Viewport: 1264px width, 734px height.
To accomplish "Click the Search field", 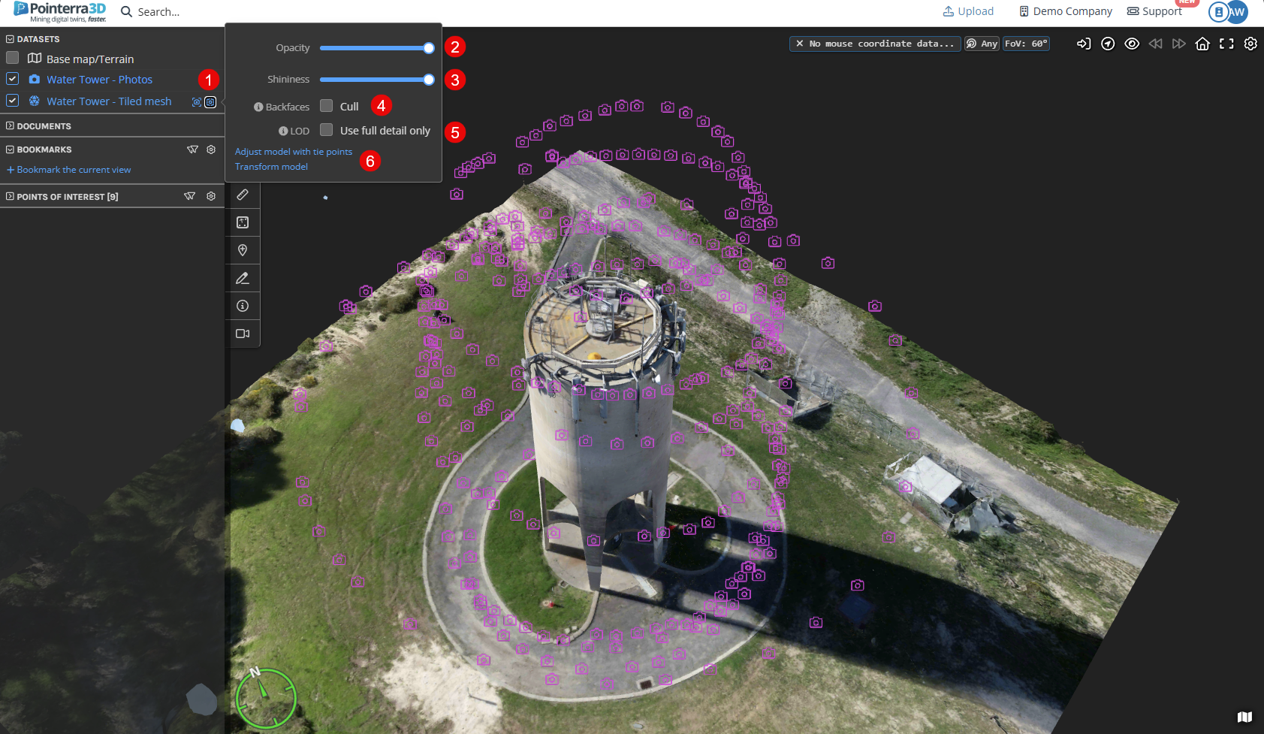I will (x=158, y=12).
